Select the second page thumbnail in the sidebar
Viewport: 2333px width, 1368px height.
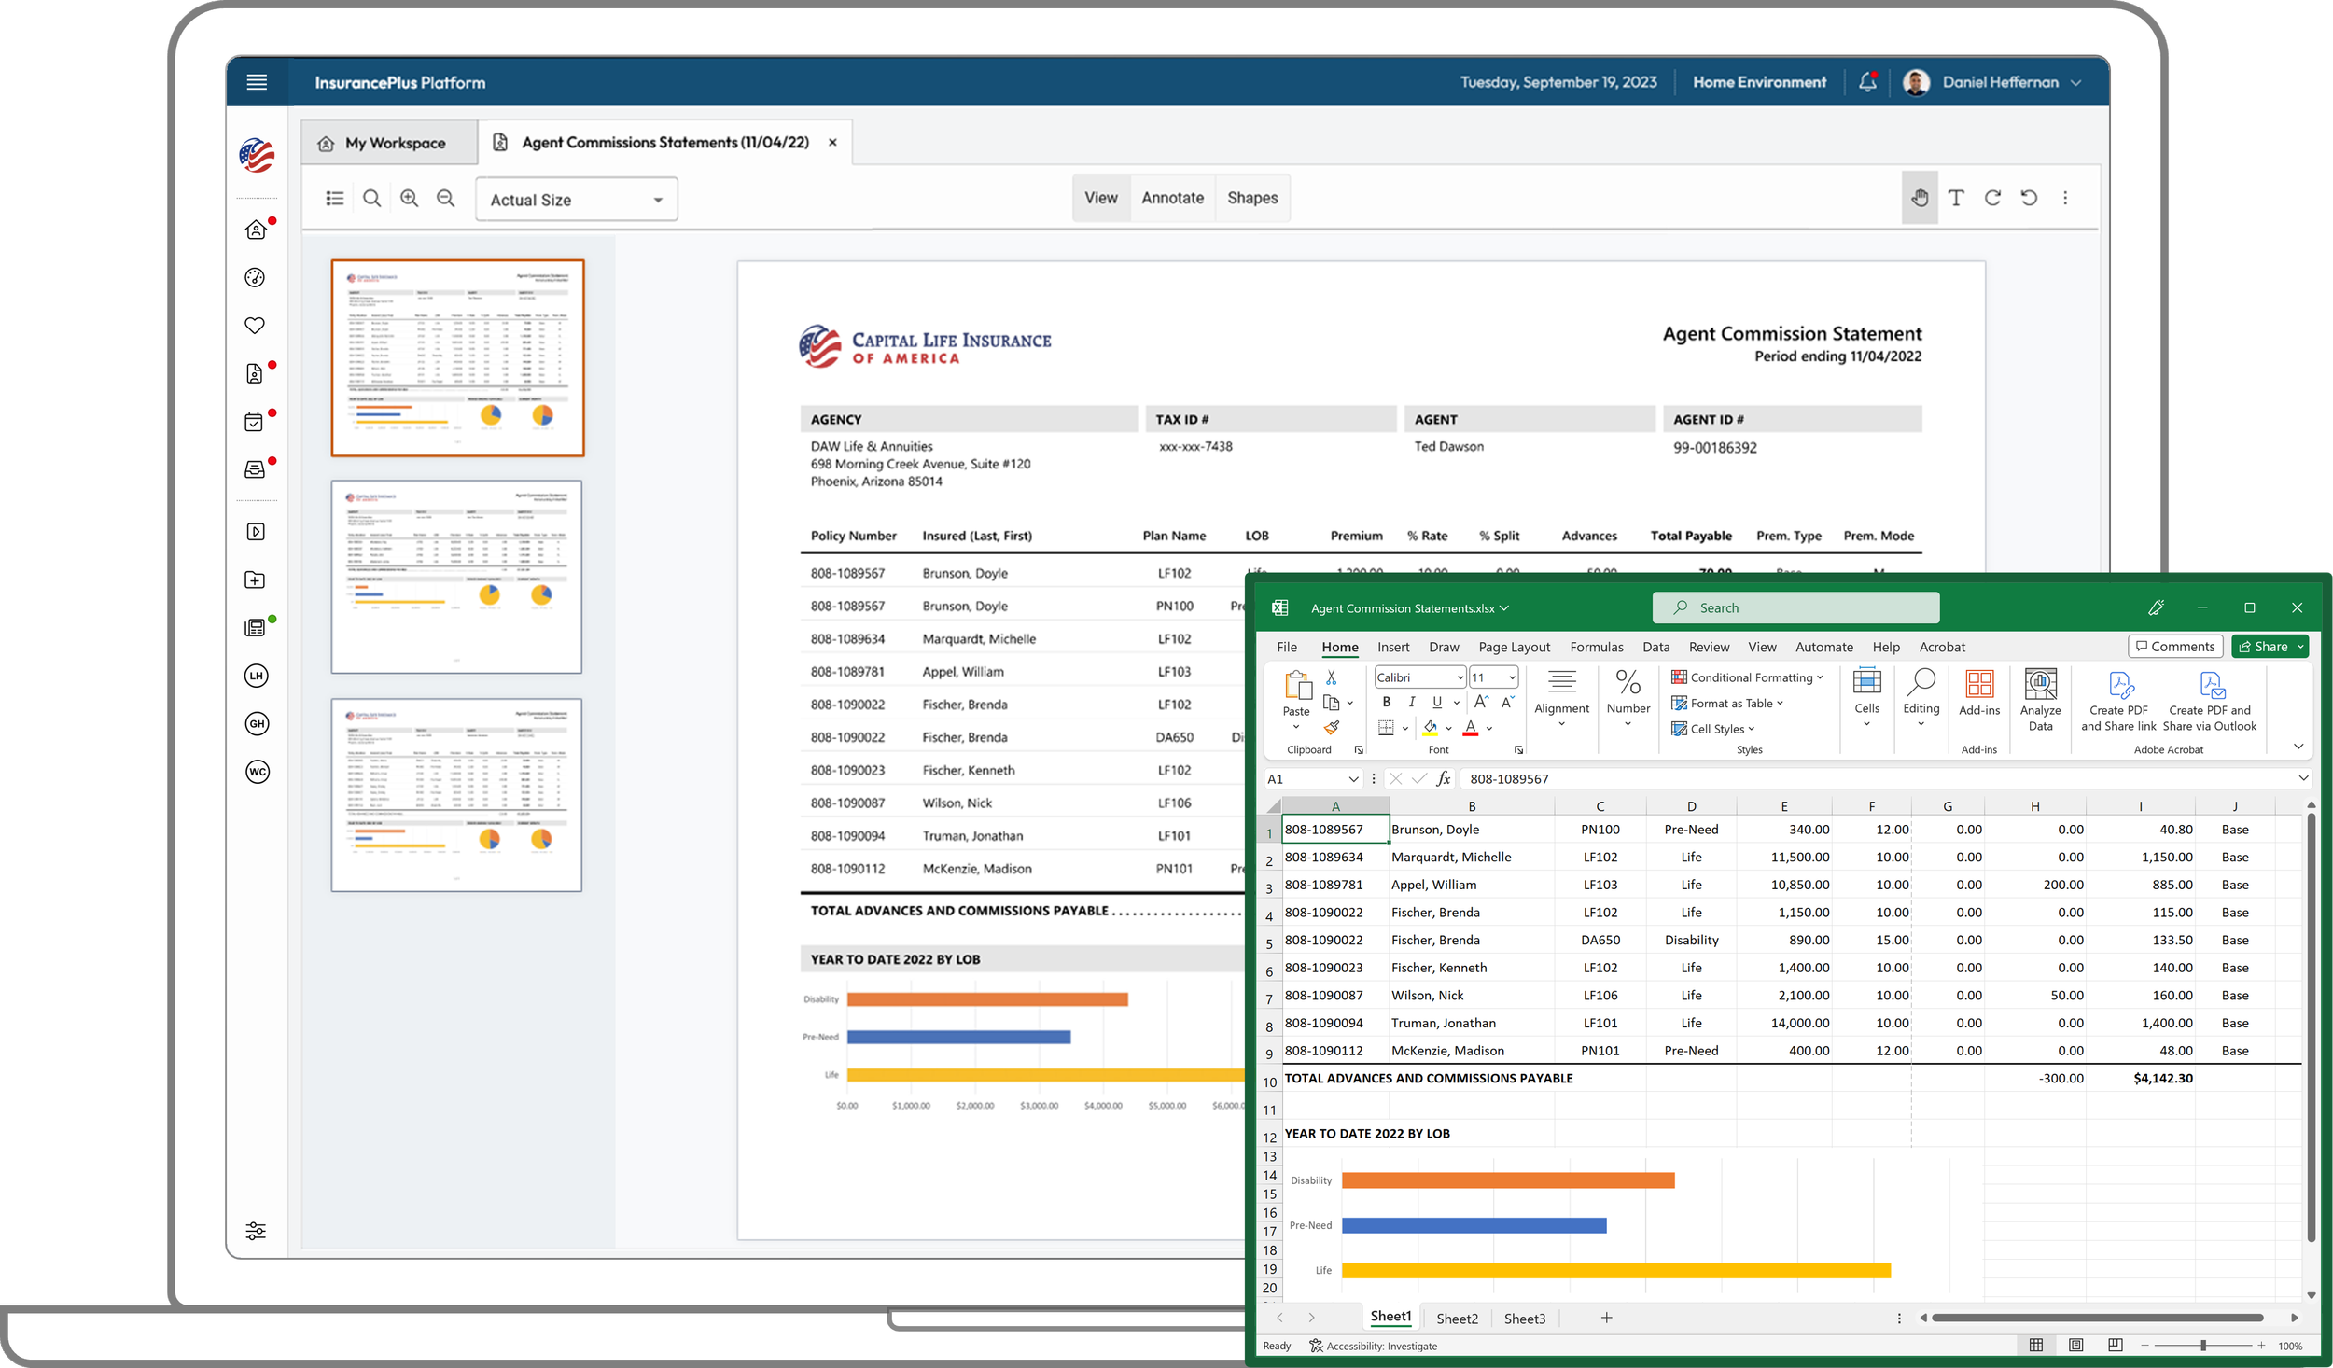(x=456, y=576)
